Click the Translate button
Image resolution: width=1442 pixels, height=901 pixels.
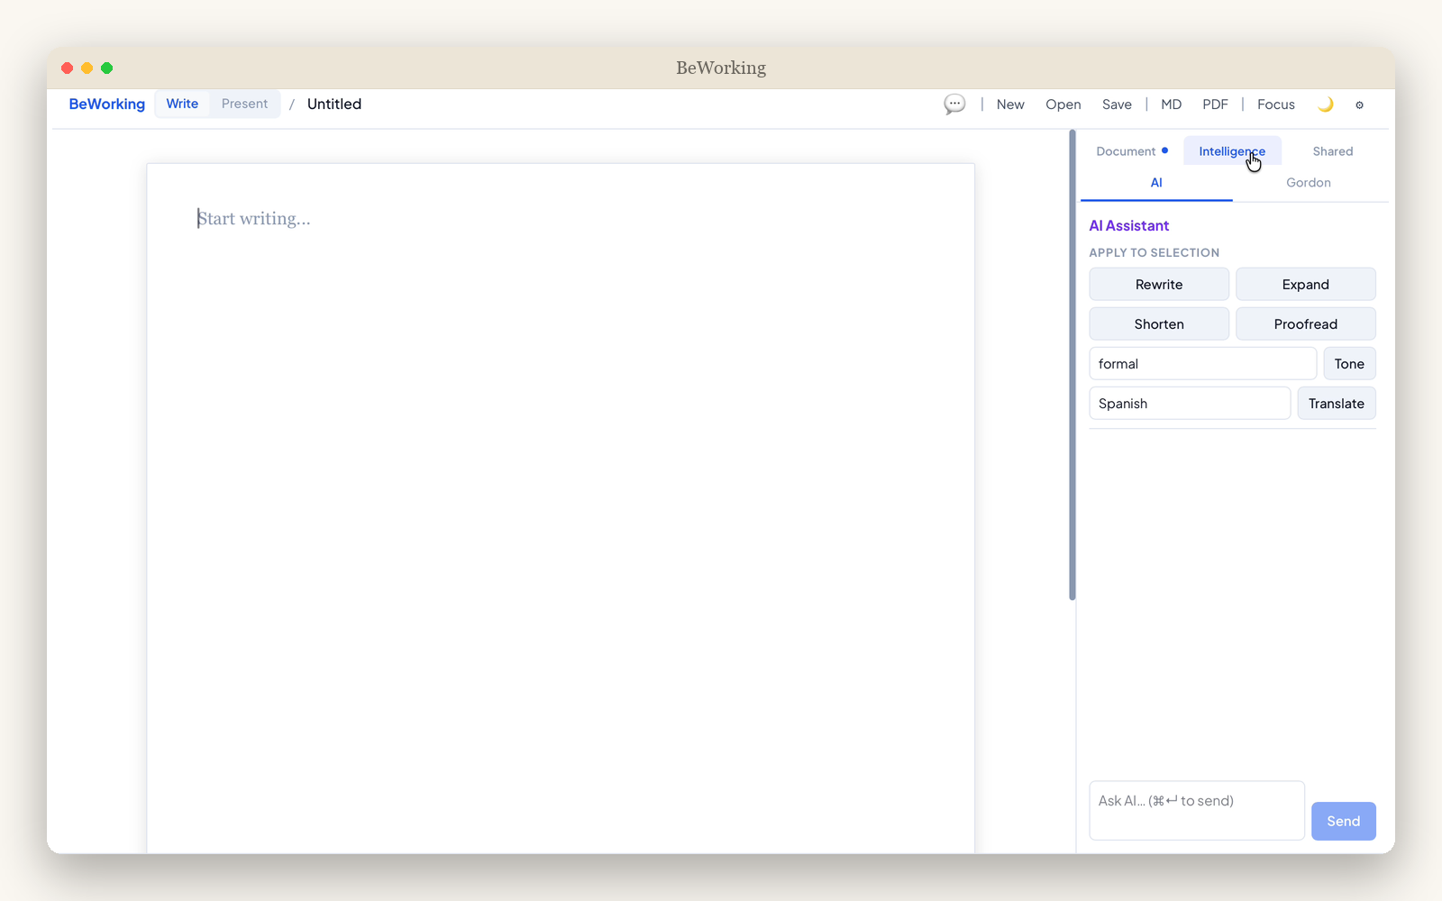pyautogui.click(x=1336, y=404)
